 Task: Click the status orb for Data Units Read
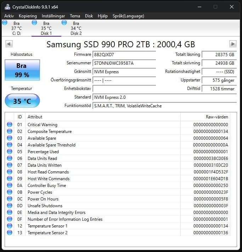tap(10, 158)
